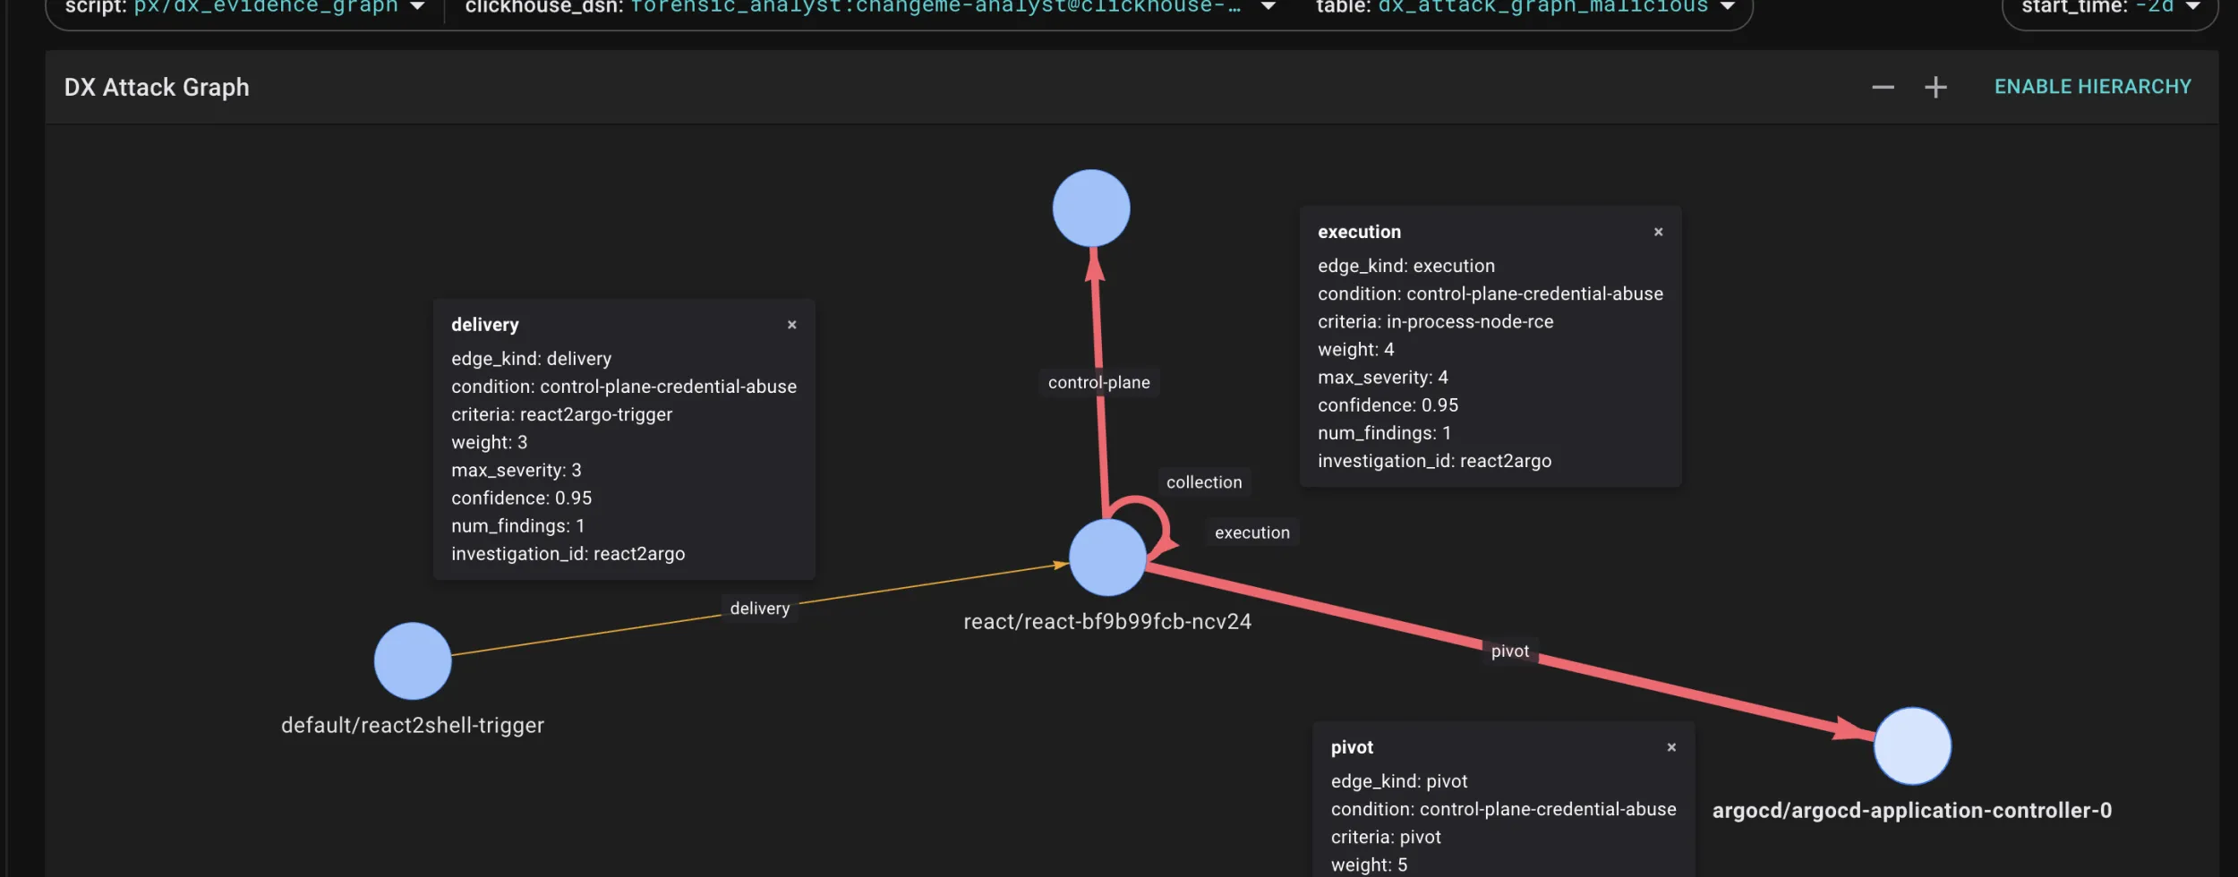Select the react/react-bf9b99fcb-ncv24 node
Screen dimensions: 2238x877
coord(1107,558)
